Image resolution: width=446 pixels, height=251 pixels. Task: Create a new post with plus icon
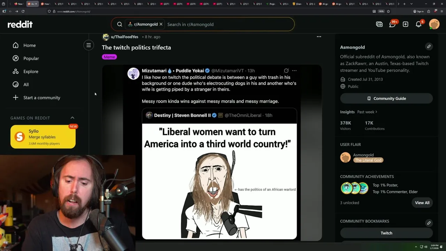(x=405, y=24)
